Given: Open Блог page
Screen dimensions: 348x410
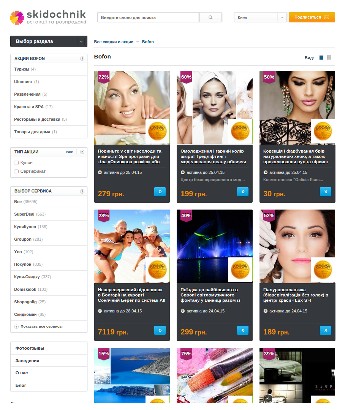Looking at the screenshot, I should 49,385.
